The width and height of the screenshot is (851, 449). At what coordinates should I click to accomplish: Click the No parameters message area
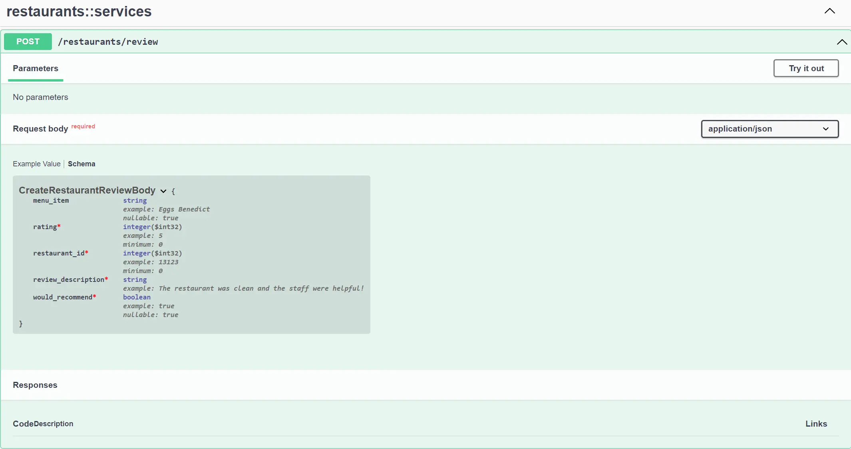40,97
